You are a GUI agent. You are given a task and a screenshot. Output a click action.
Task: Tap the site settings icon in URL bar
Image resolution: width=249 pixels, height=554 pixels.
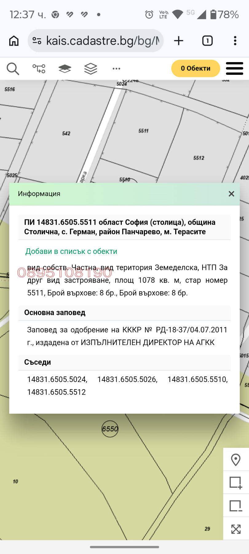point(37,41)
